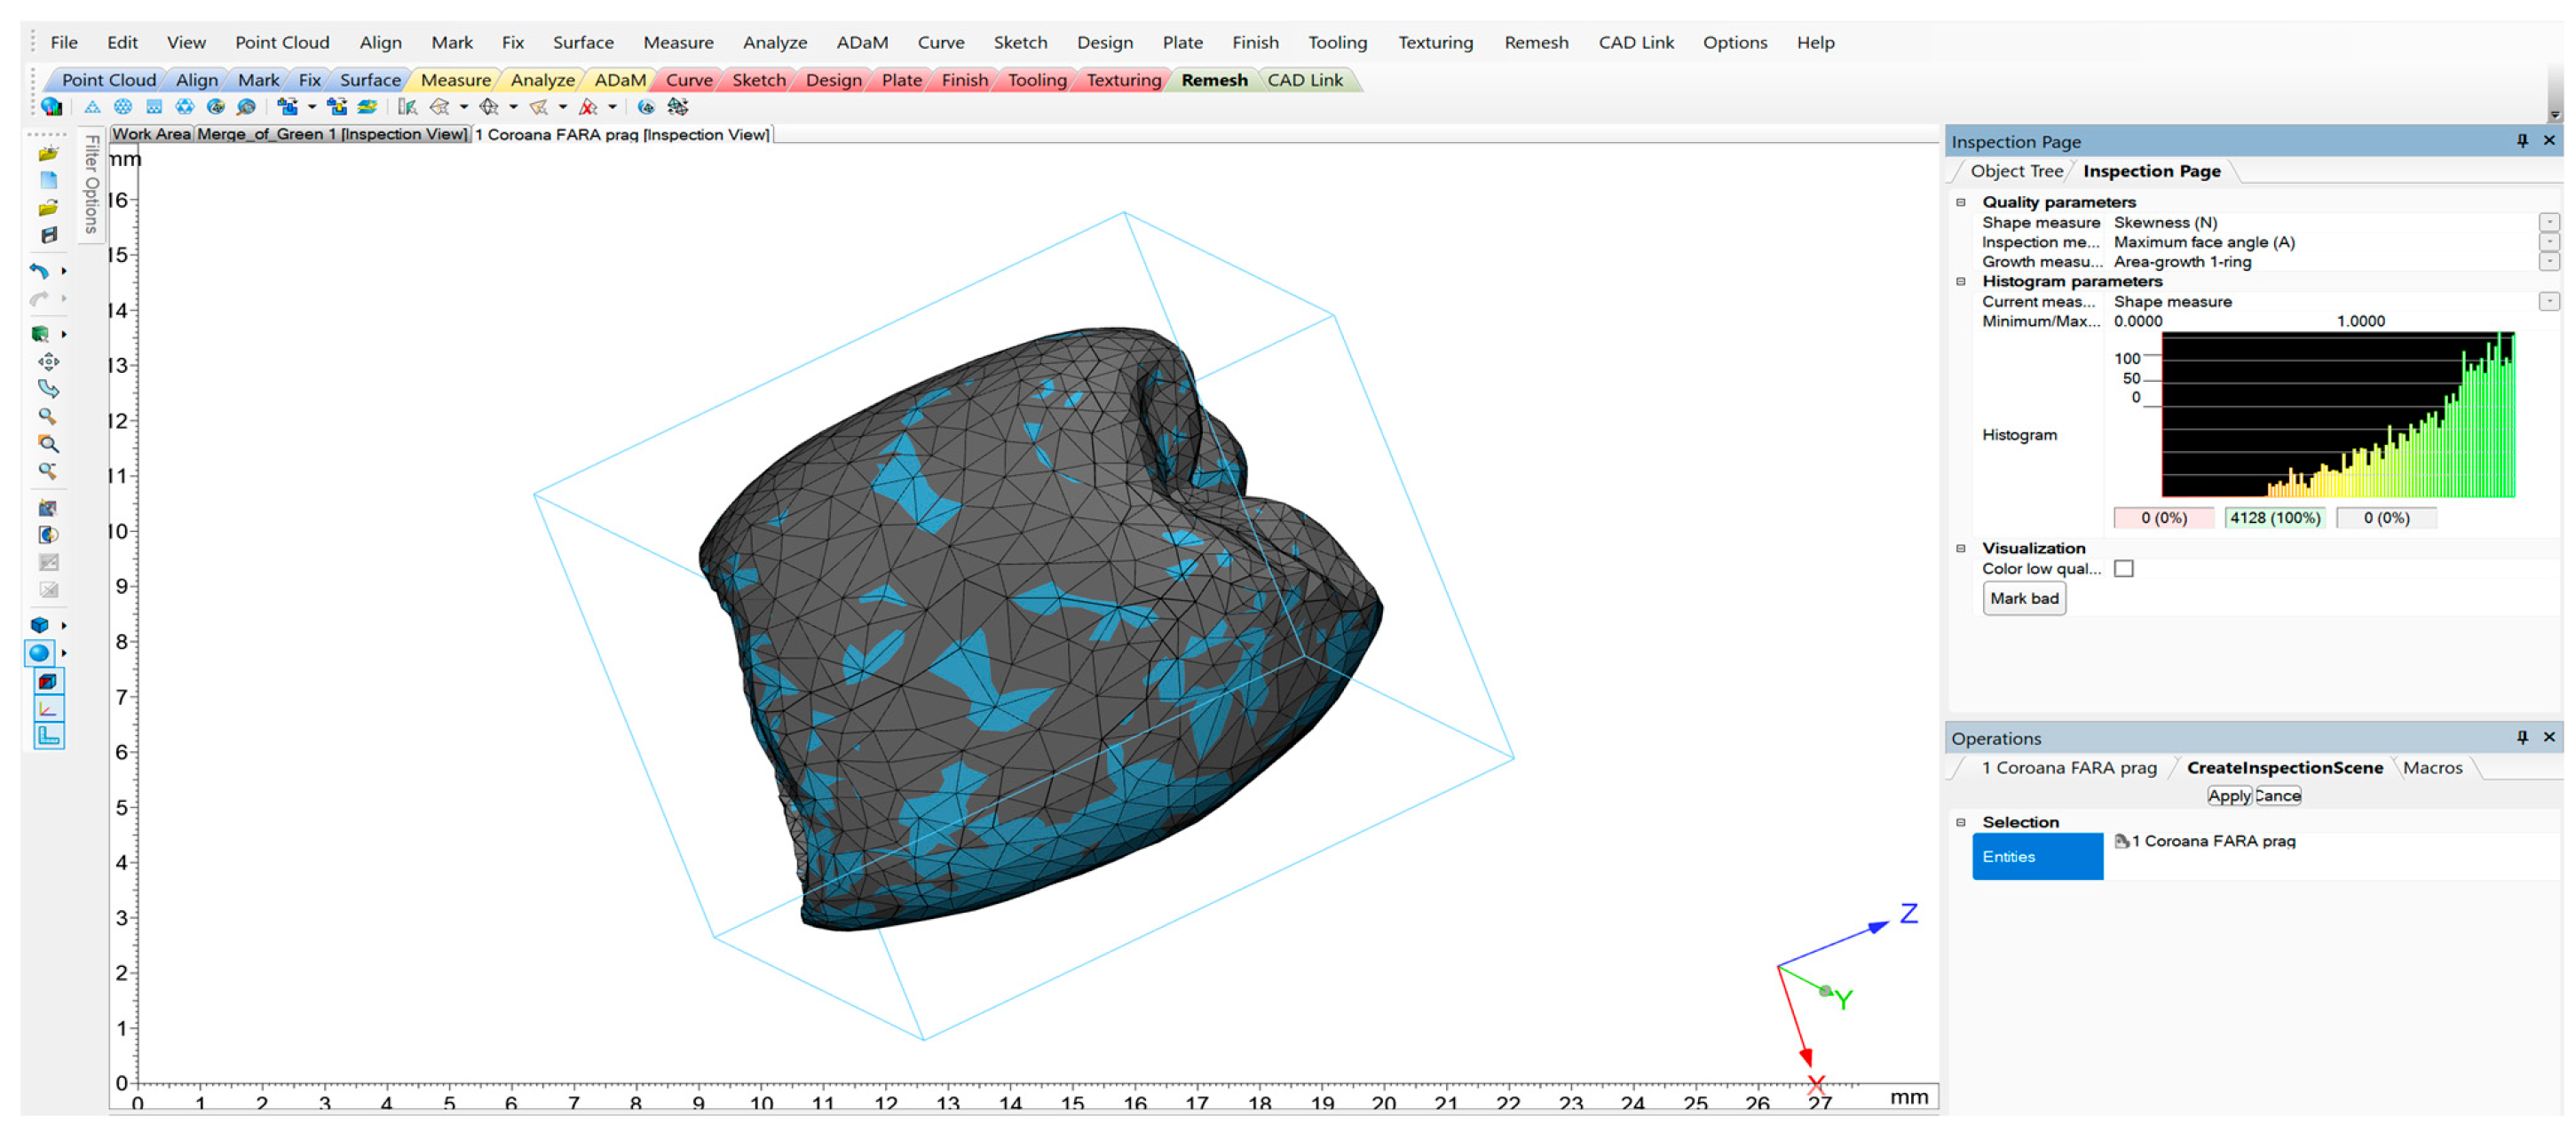Click the hexagon mesh quality icon
The height and width of the screenshot is (1132, 2576).
[185, 107]
